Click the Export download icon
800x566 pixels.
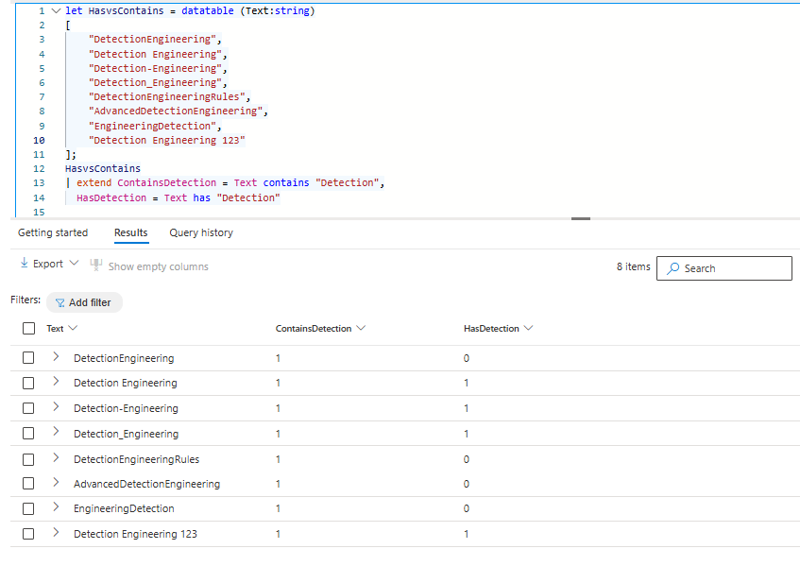click(x=25, y=265)
